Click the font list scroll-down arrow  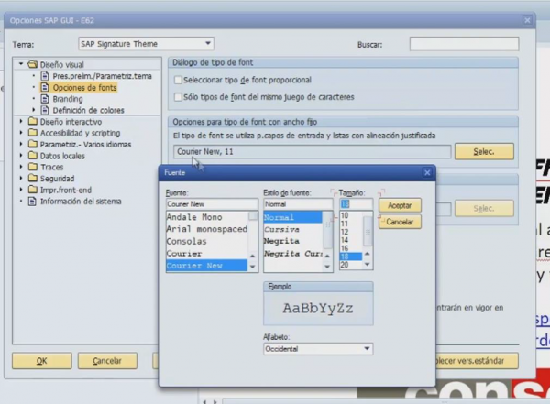pos(253,267)
